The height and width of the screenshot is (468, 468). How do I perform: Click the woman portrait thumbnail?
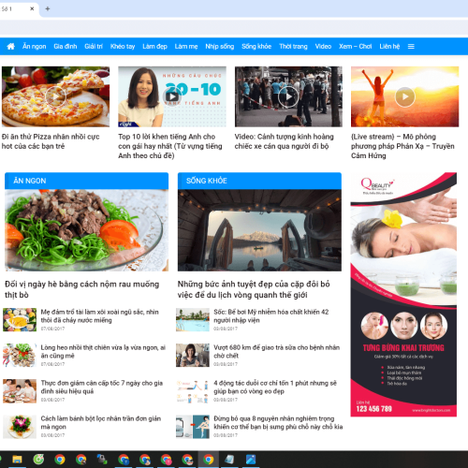193,356
